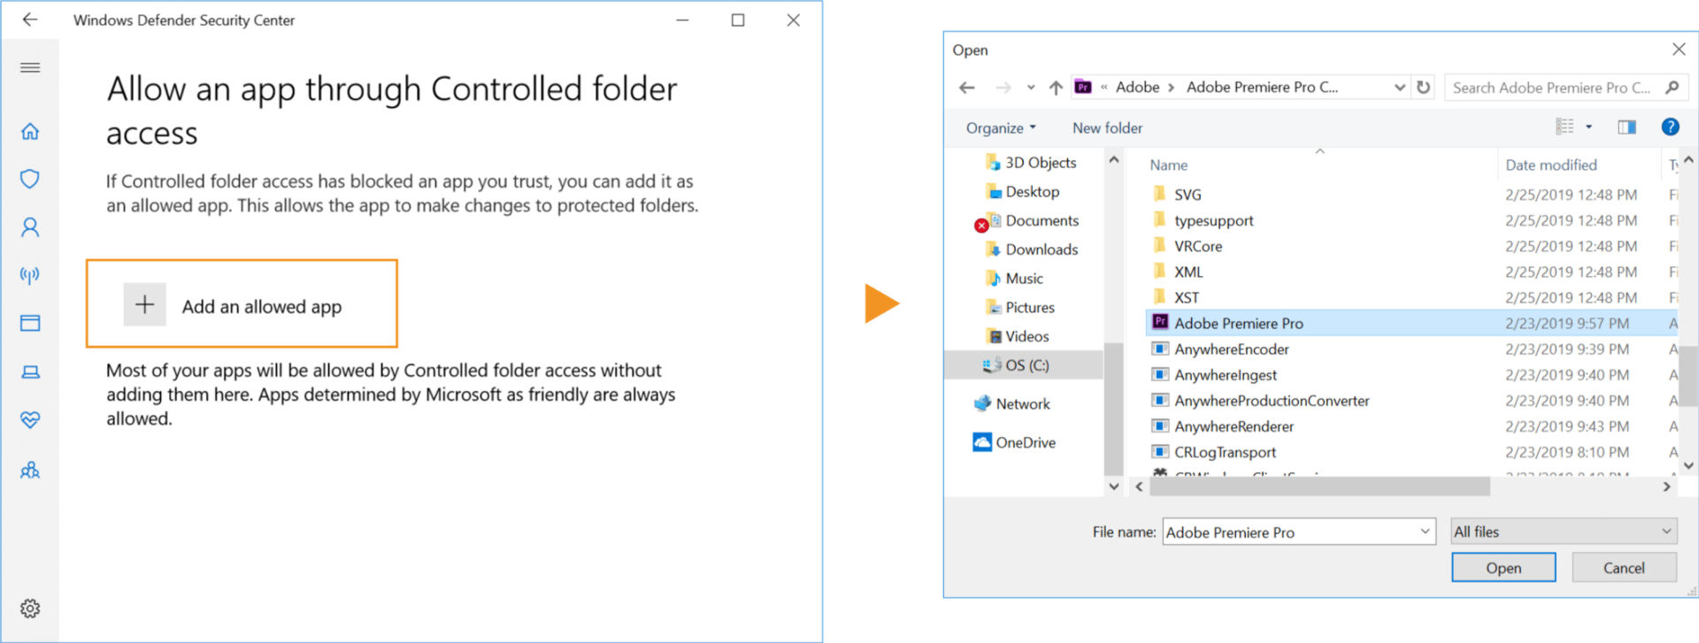Open App & browser control icon
The image size is (1699, 643).
(x=30, y=323)
